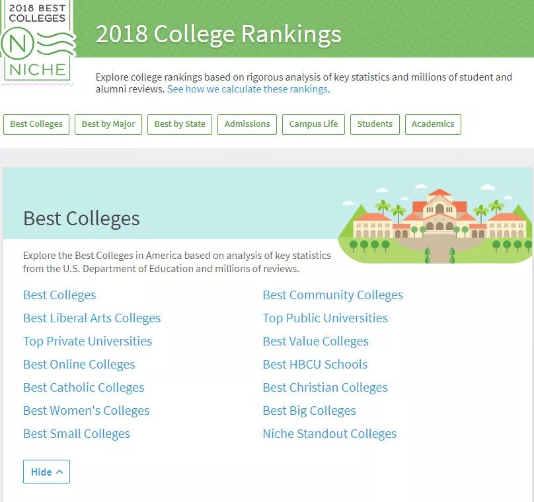Collapse the list with Hide button
Screen dimensions: 534x502
pyautogui.click(x=47, y=472)
